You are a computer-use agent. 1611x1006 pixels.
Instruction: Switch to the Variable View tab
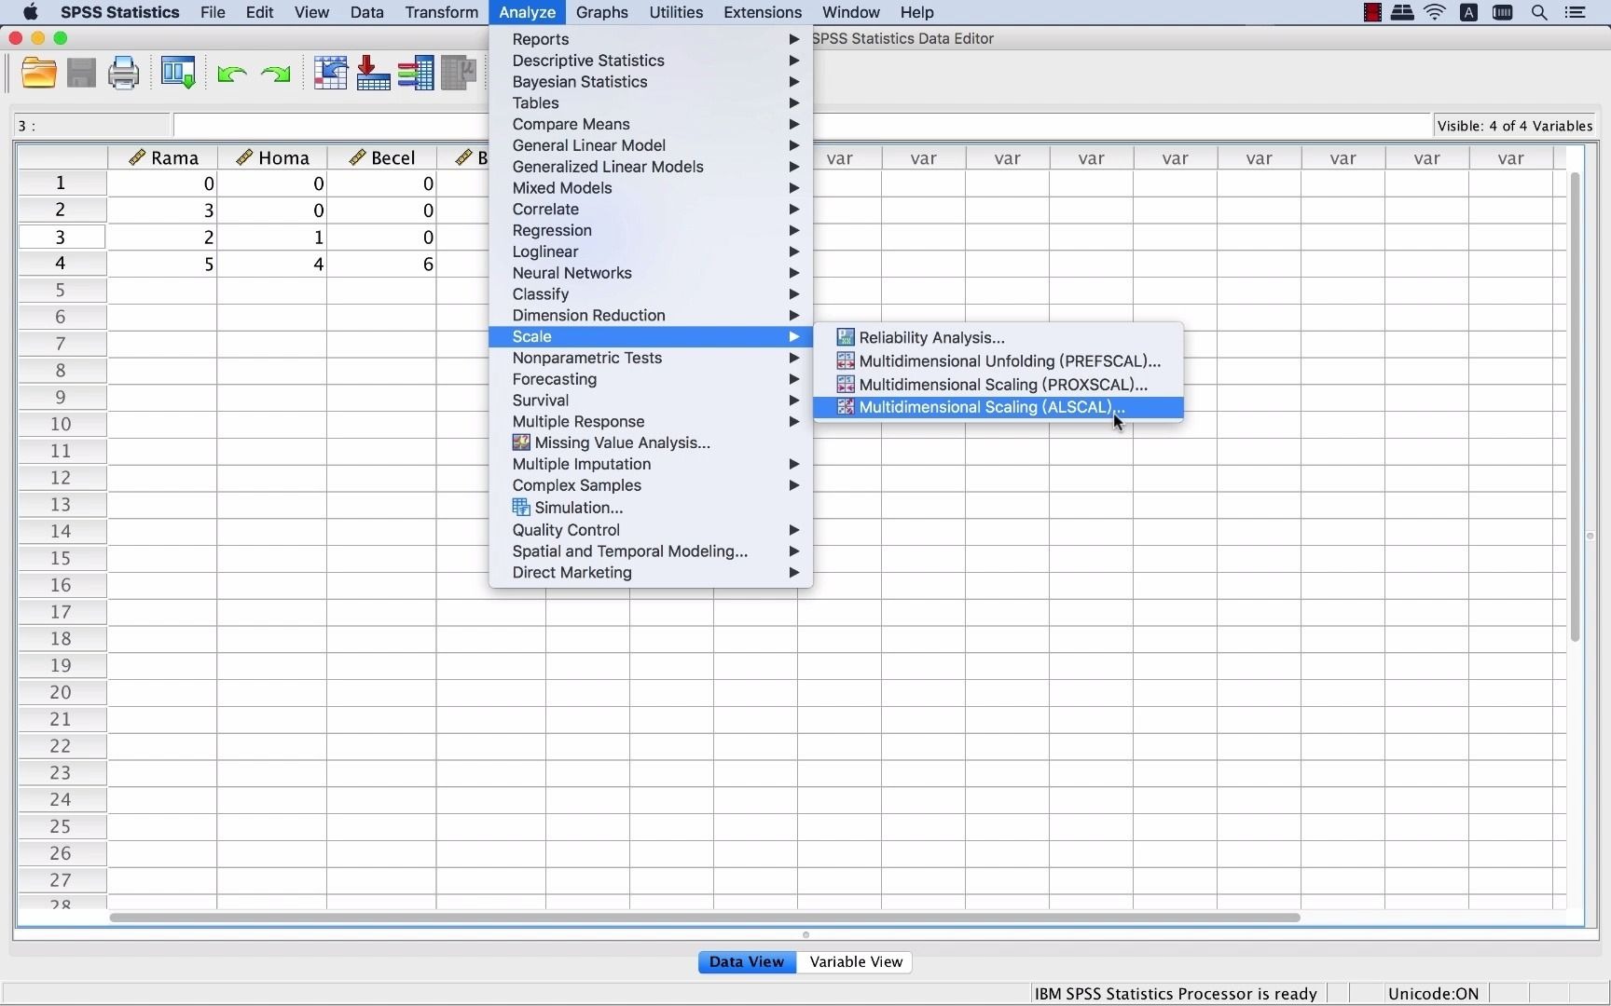(x=855, y=962)
